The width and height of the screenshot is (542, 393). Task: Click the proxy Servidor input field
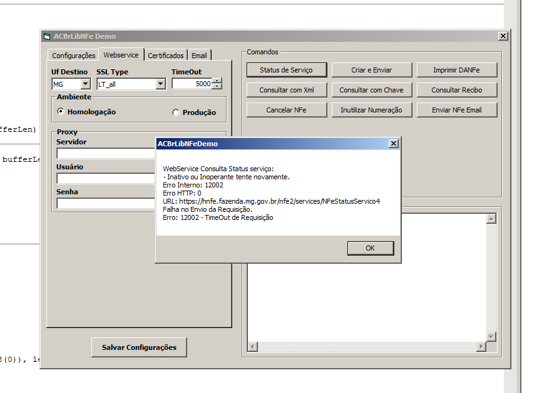106,153
